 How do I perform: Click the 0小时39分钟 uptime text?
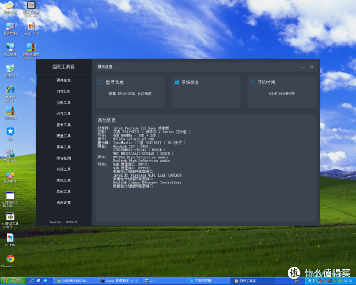282,94
